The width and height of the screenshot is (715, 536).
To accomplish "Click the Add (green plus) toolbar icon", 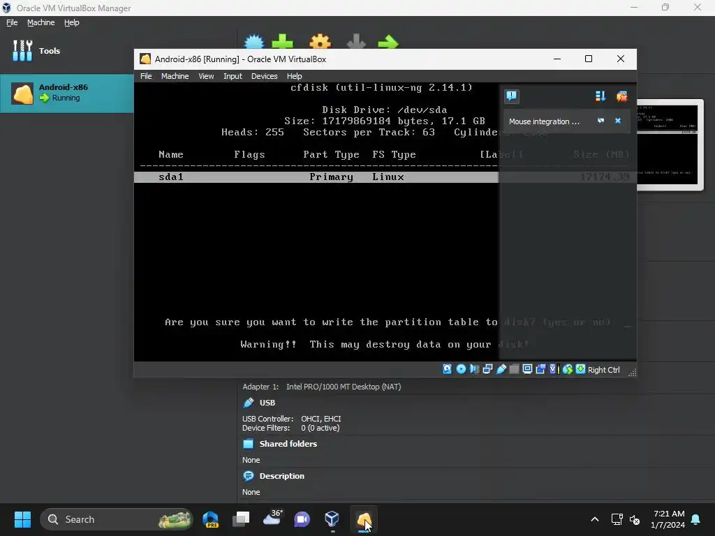I will click(x=282, y=42).
